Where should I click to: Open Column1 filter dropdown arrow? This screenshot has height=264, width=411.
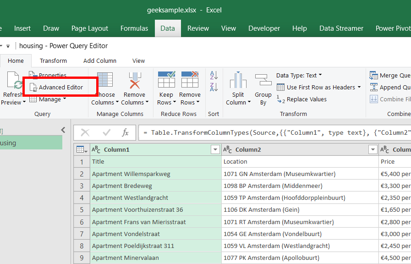click(x=215, y=150)
